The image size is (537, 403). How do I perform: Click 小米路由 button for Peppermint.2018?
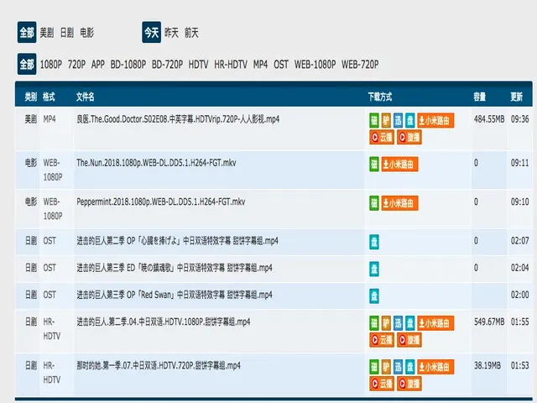(x=399, y=203)
